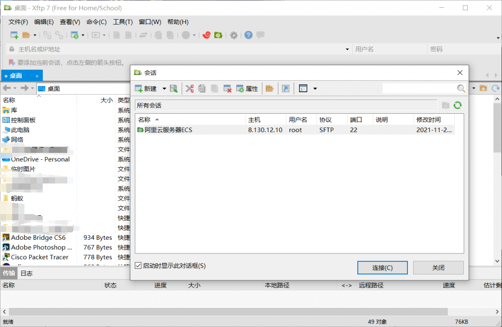Click host cell 8.130.12.10
502x327 pixels.
coord(265,130)
